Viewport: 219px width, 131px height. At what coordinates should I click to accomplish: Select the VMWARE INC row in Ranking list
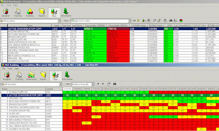pos(32,98)
